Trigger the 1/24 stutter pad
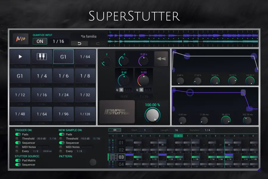The image size is (268, 179). (63, 95)
